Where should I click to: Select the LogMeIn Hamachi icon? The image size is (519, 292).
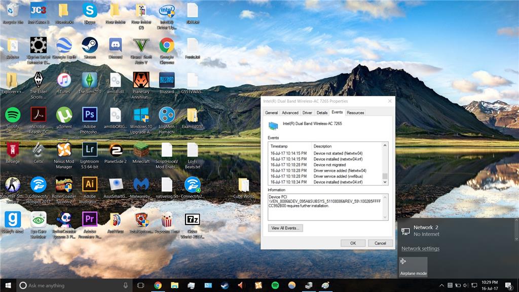tap(167, 120)
